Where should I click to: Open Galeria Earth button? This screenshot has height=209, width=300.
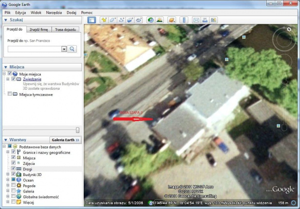tap(65, 140)
